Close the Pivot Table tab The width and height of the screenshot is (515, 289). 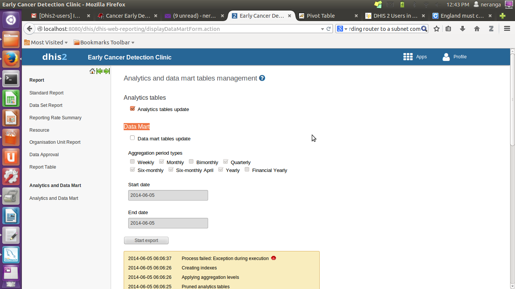pos(356,16)
